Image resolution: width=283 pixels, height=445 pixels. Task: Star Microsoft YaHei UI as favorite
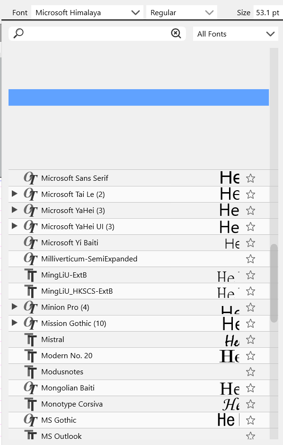pos(250,227)
